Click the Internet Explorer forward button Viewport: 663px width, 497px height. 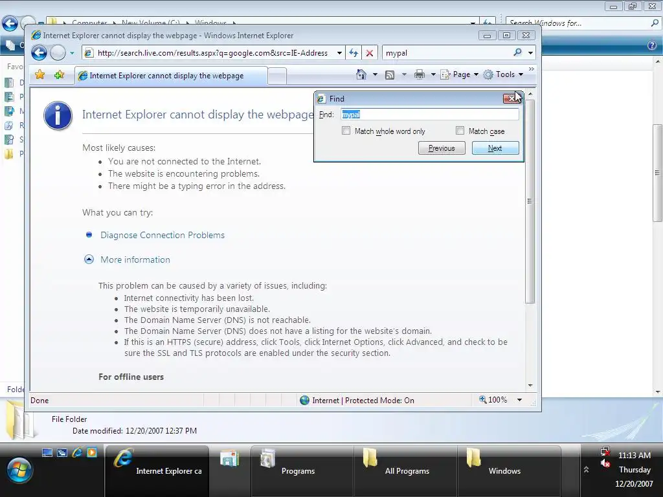click(x=58, y=53)
